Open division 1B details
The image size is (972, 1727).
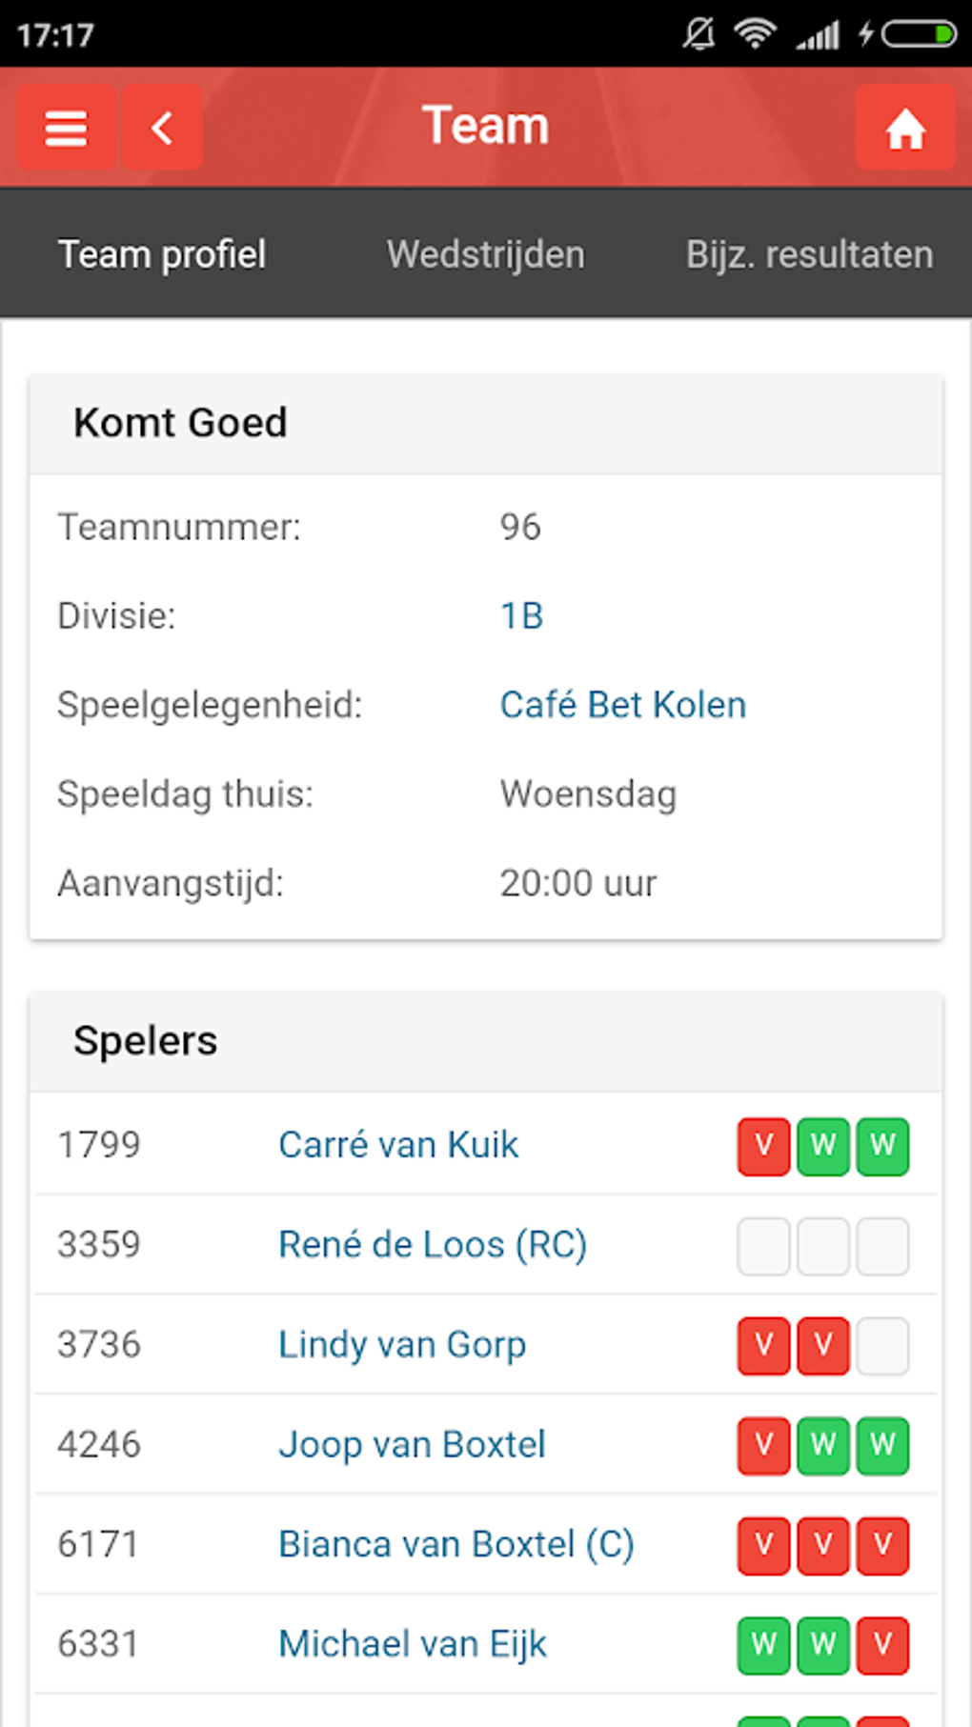pyautogui.click(x=520, y=615)
